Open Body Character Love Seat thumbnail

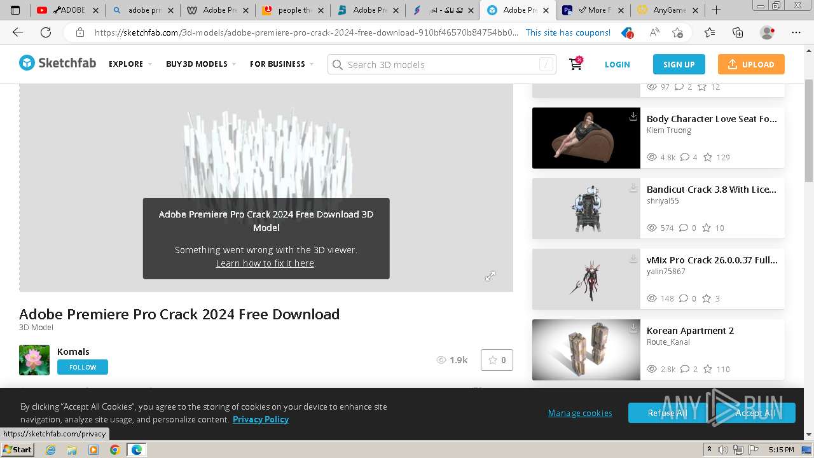586,138
